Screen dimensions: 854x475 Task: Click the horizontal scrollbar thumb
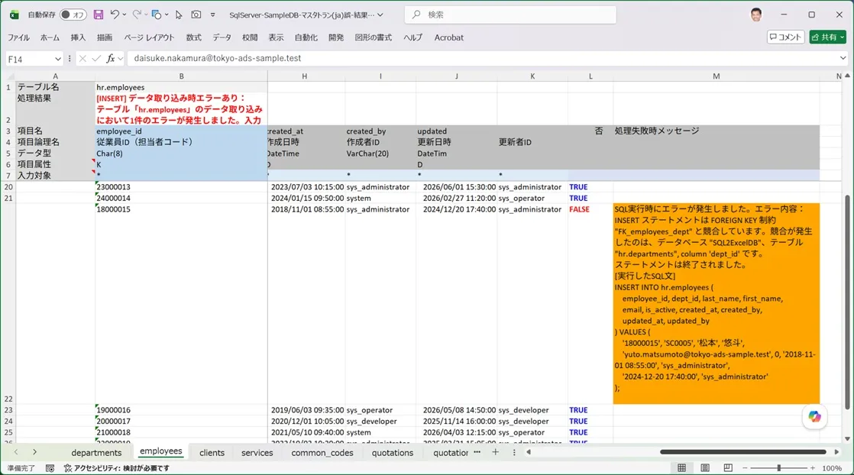click(743, 452)
